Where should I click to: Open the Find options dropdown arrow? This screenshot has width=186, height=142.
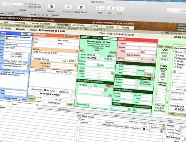tap(103, 8)
